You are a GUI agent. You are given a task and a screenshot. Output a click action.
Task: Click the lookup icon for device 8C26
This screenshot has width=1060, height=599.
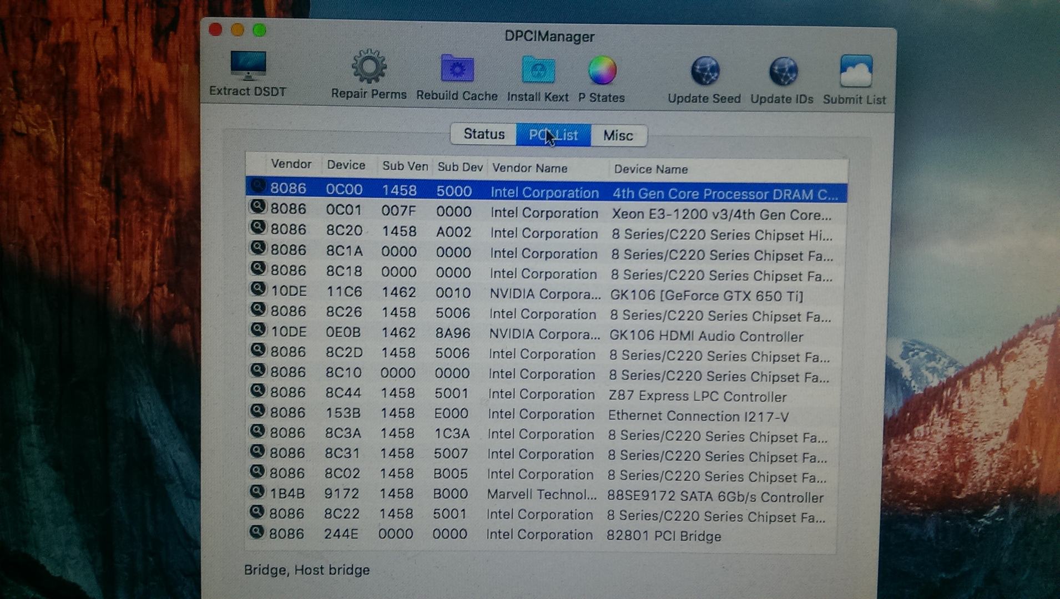point(258,309)
